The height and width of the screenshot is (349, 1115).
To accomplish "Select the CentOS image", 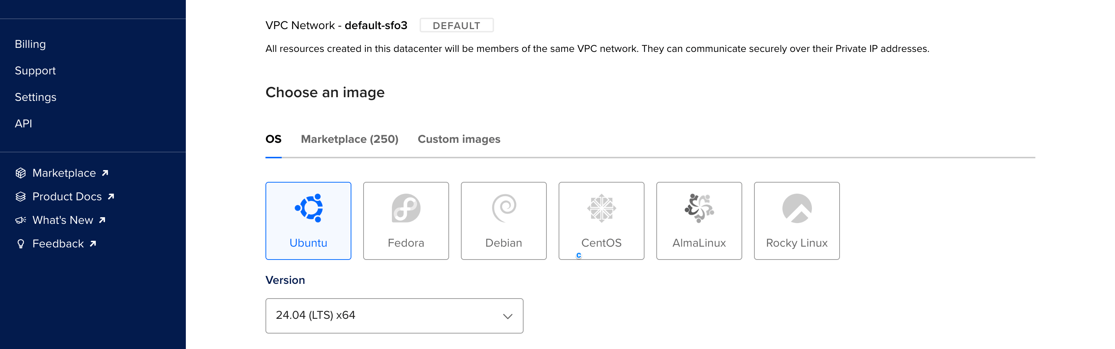I will coord(601,220).
